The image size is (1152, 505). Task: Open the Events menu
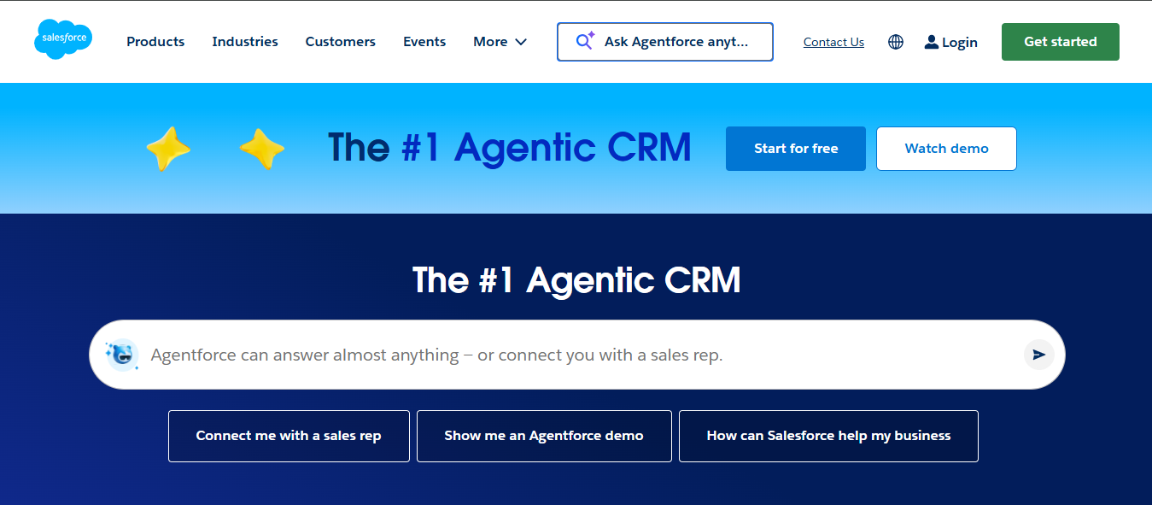pos(424,42)
